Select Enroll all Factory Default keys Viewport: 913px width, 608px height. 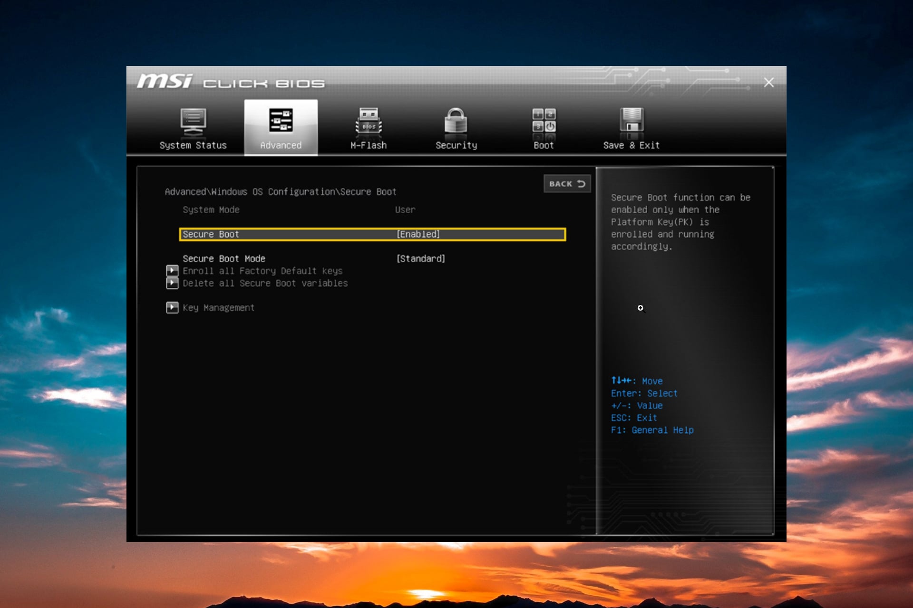pyautogui.click(x=262, y=271)
